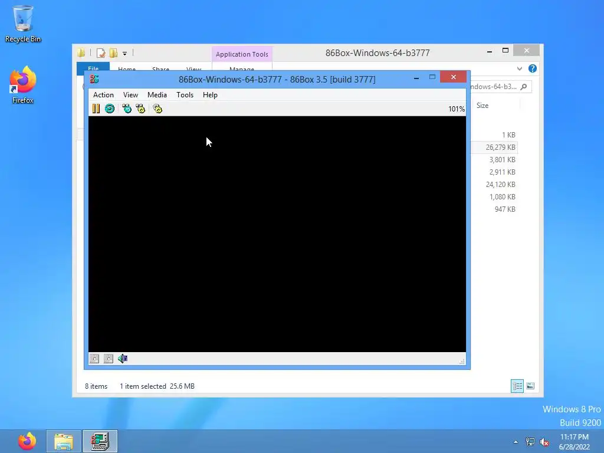Switch to File Explorer on the taskbar
Screen dimensions: 604x453
pyautogui.click(x=64, y=441)
